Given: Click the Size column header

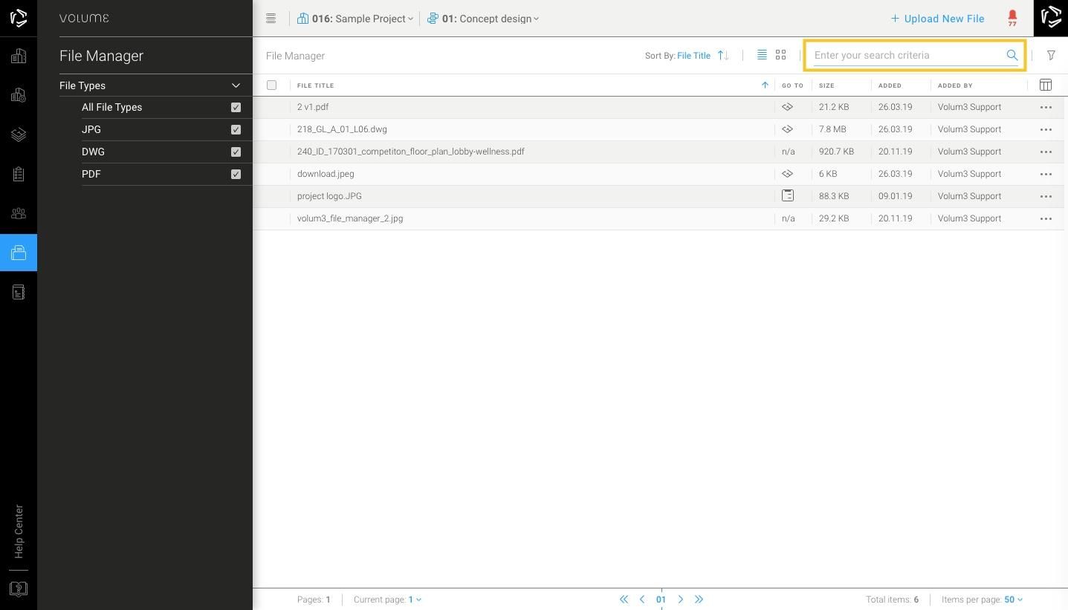Looking at the screenshot, I should tap(826, 85).
